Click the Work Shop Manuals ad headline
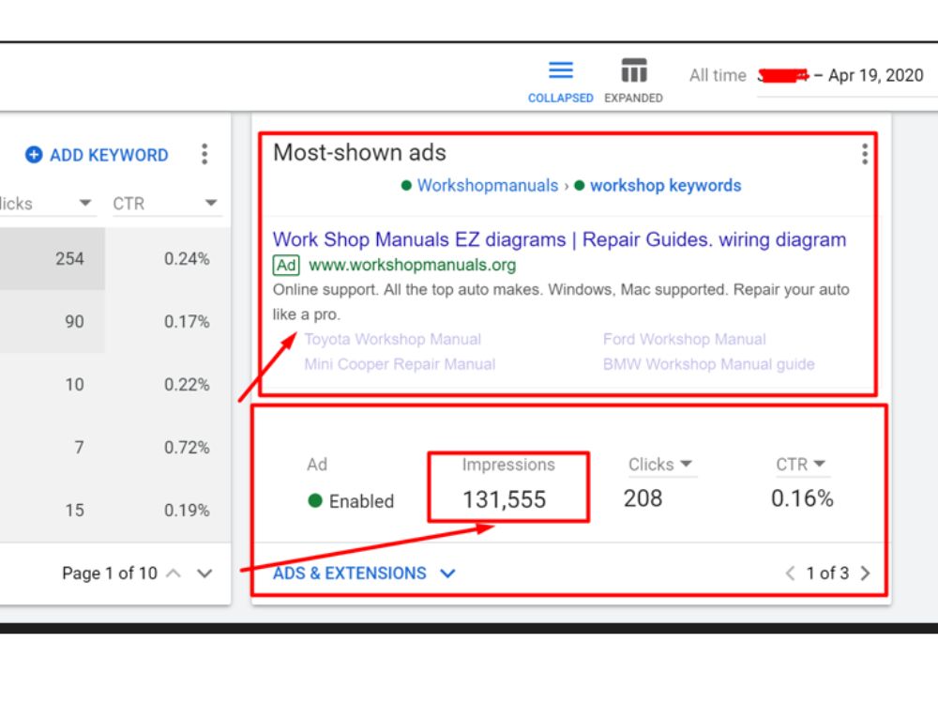This screenshot has width=938, height=704. pos(559,239)
